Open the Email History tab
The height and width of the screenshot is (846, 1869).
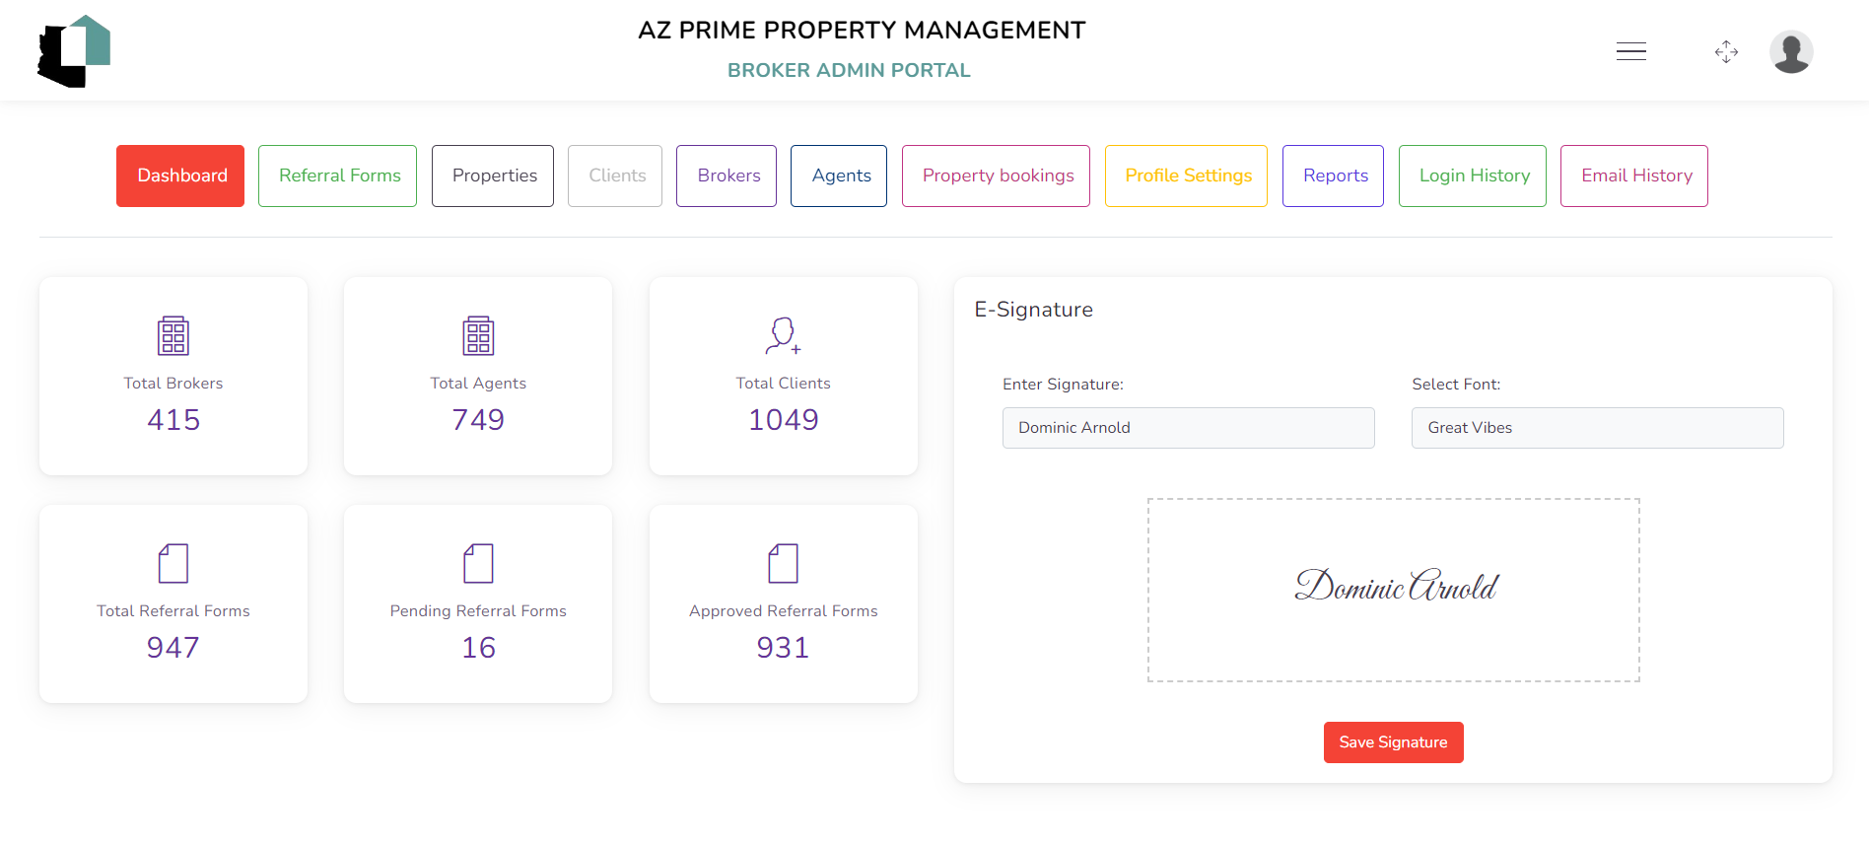point(1634,176)
